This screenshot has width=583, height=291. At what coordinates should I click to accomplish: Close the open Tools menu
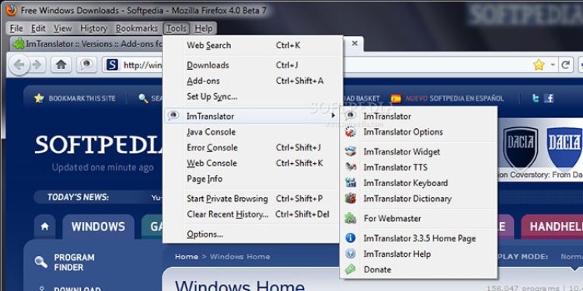point(176,29)
